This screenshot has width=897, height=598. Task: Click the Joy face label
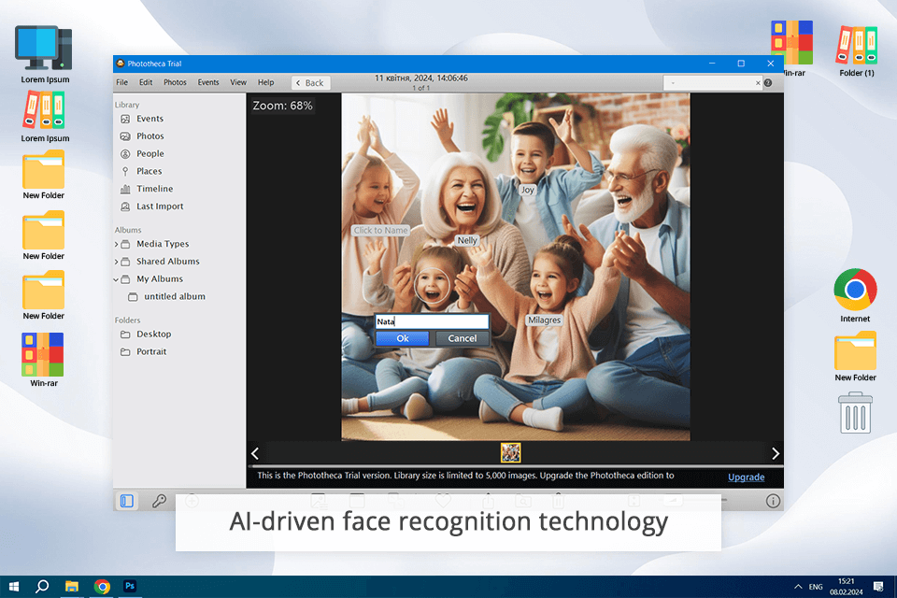coord(527,190)
